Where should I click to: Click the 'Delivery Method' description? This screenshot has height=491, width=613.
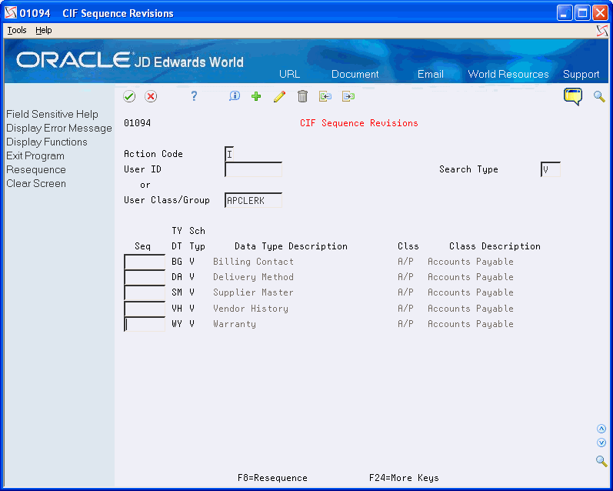[x=253, y=277]
